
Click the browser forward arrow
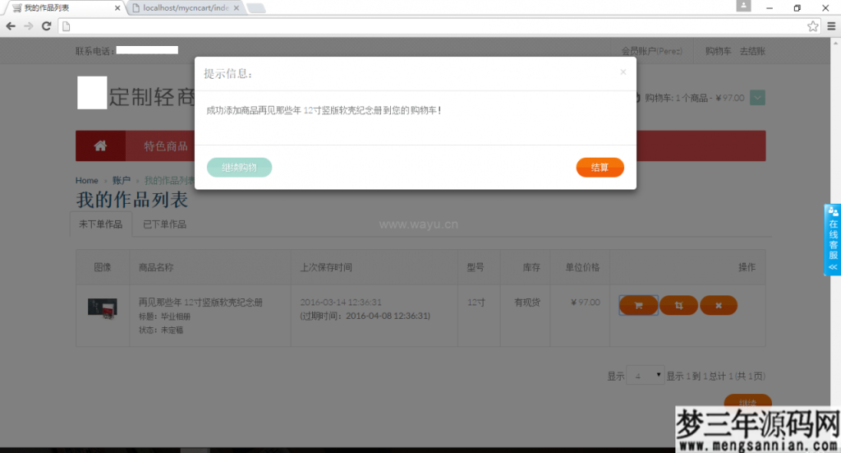click(x=29, y=25)
